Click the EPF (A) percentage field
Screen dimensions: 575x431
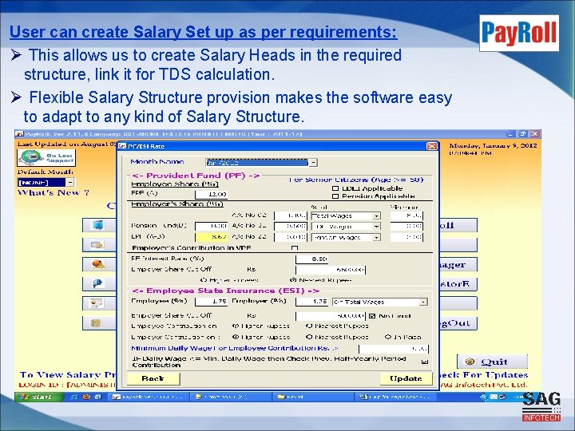211,194
